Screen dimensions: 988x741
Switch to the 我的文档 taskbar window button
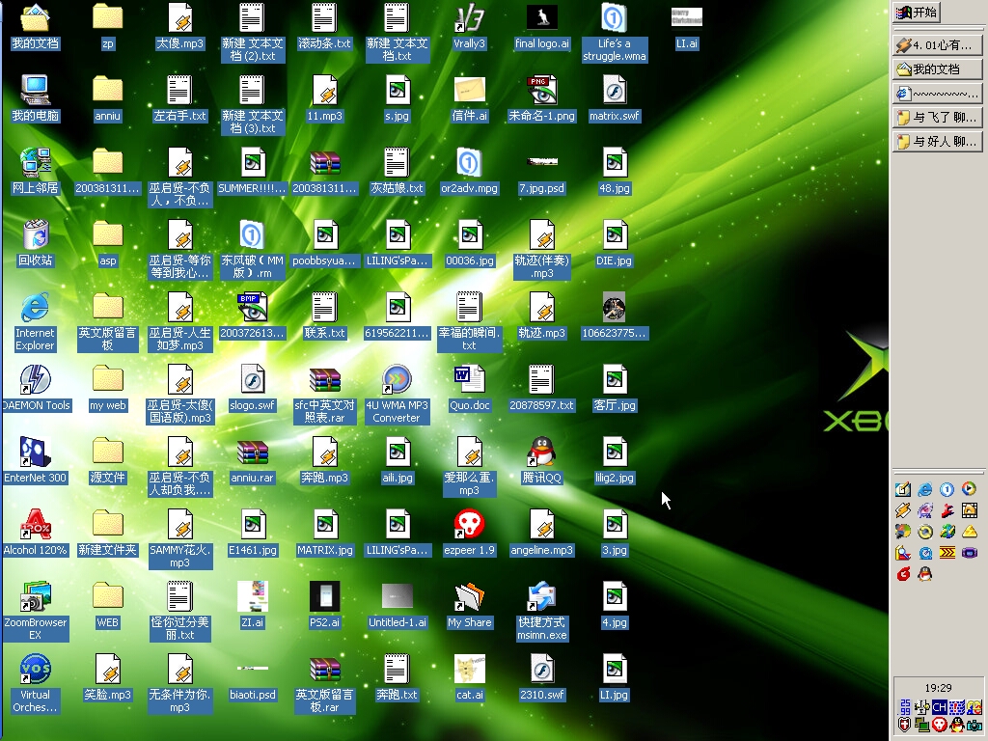point(937,69)
